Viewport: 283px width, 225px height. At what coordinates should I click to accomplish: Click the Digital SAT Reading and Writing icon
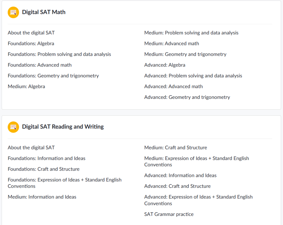tap(13, 127)
